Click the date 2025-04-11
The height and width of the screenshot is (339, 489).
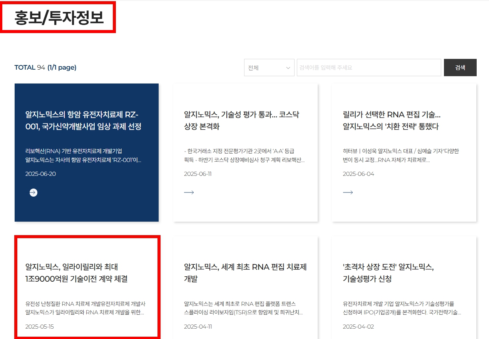[198, 327]
